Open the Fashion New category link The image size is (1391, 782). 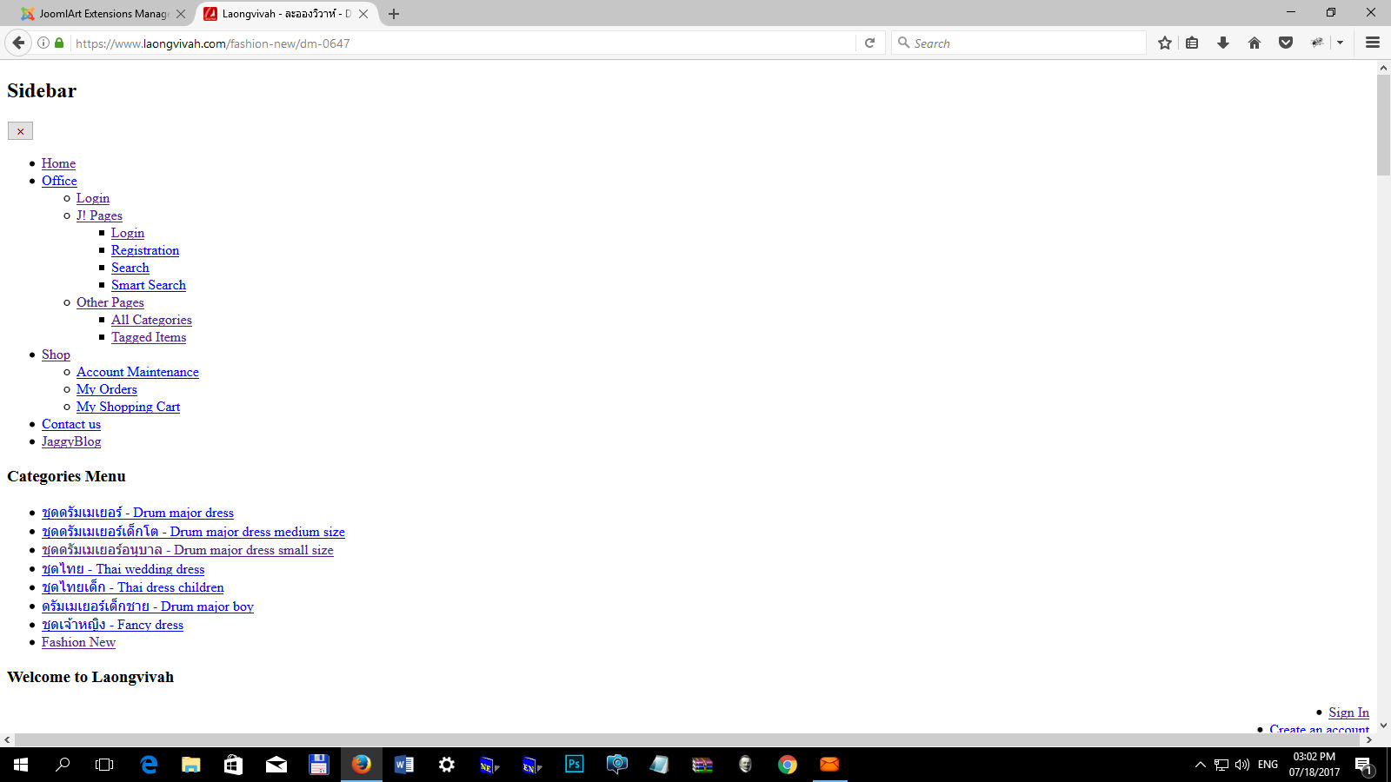click(x=78, y=642)
